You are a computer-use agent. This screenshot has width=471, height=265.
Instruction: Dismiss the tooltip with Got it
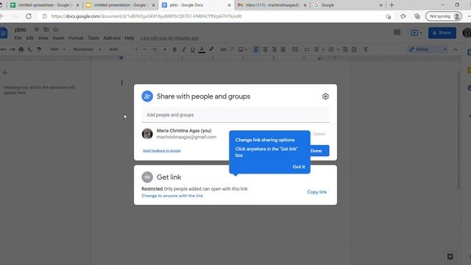[299, 167]
